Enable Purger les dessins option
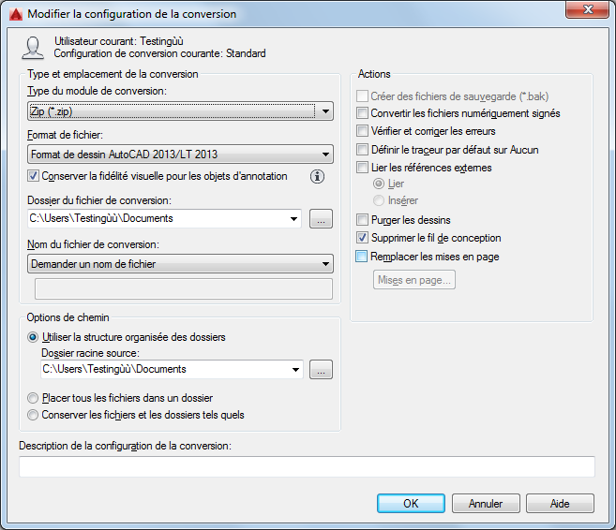616x530 pixels. tap(362, 220)
